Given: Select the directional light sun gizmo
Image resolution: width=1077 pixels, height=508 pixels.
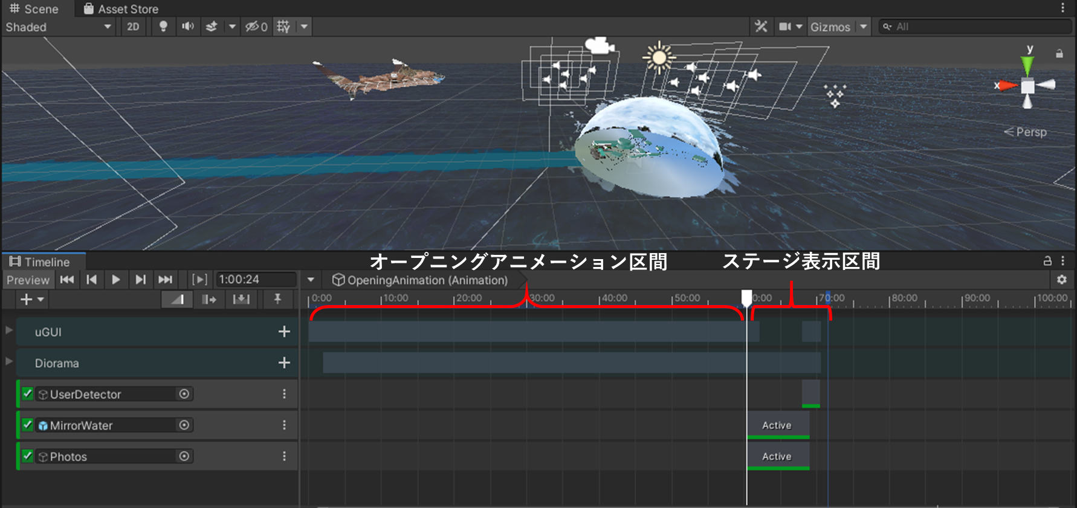Looking at the screenshot, I should click(x=659, y=57).
